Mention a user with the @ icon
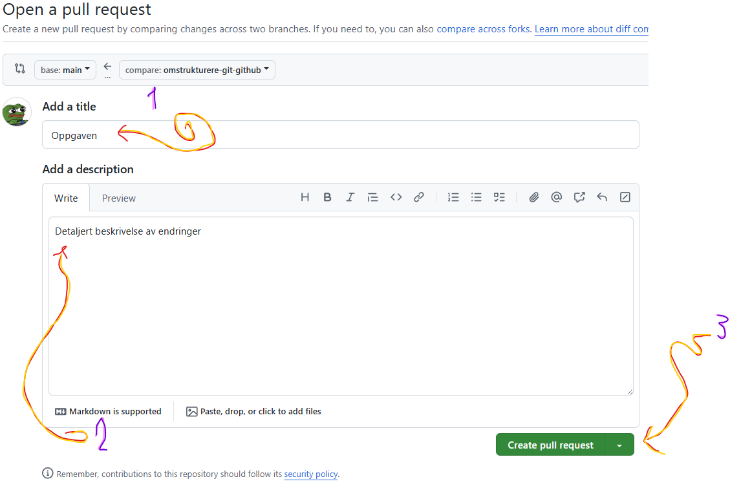730x488 pixels. [x=556, y=198]
